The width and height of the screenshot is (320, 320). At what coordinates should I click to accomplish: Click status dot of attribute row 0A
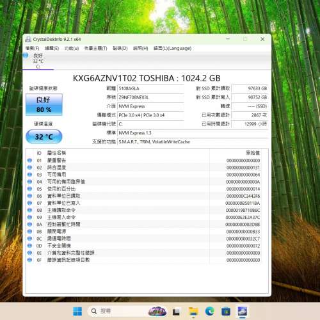coord(29,224)
